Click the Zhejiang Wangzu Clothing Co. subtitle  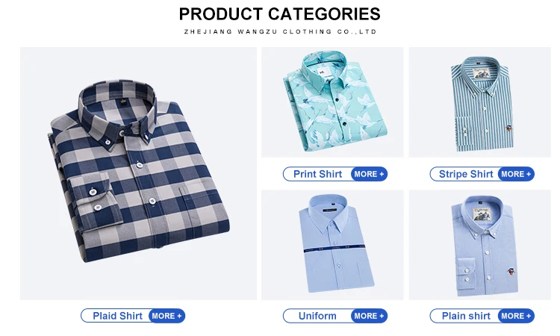click(280, 32)
